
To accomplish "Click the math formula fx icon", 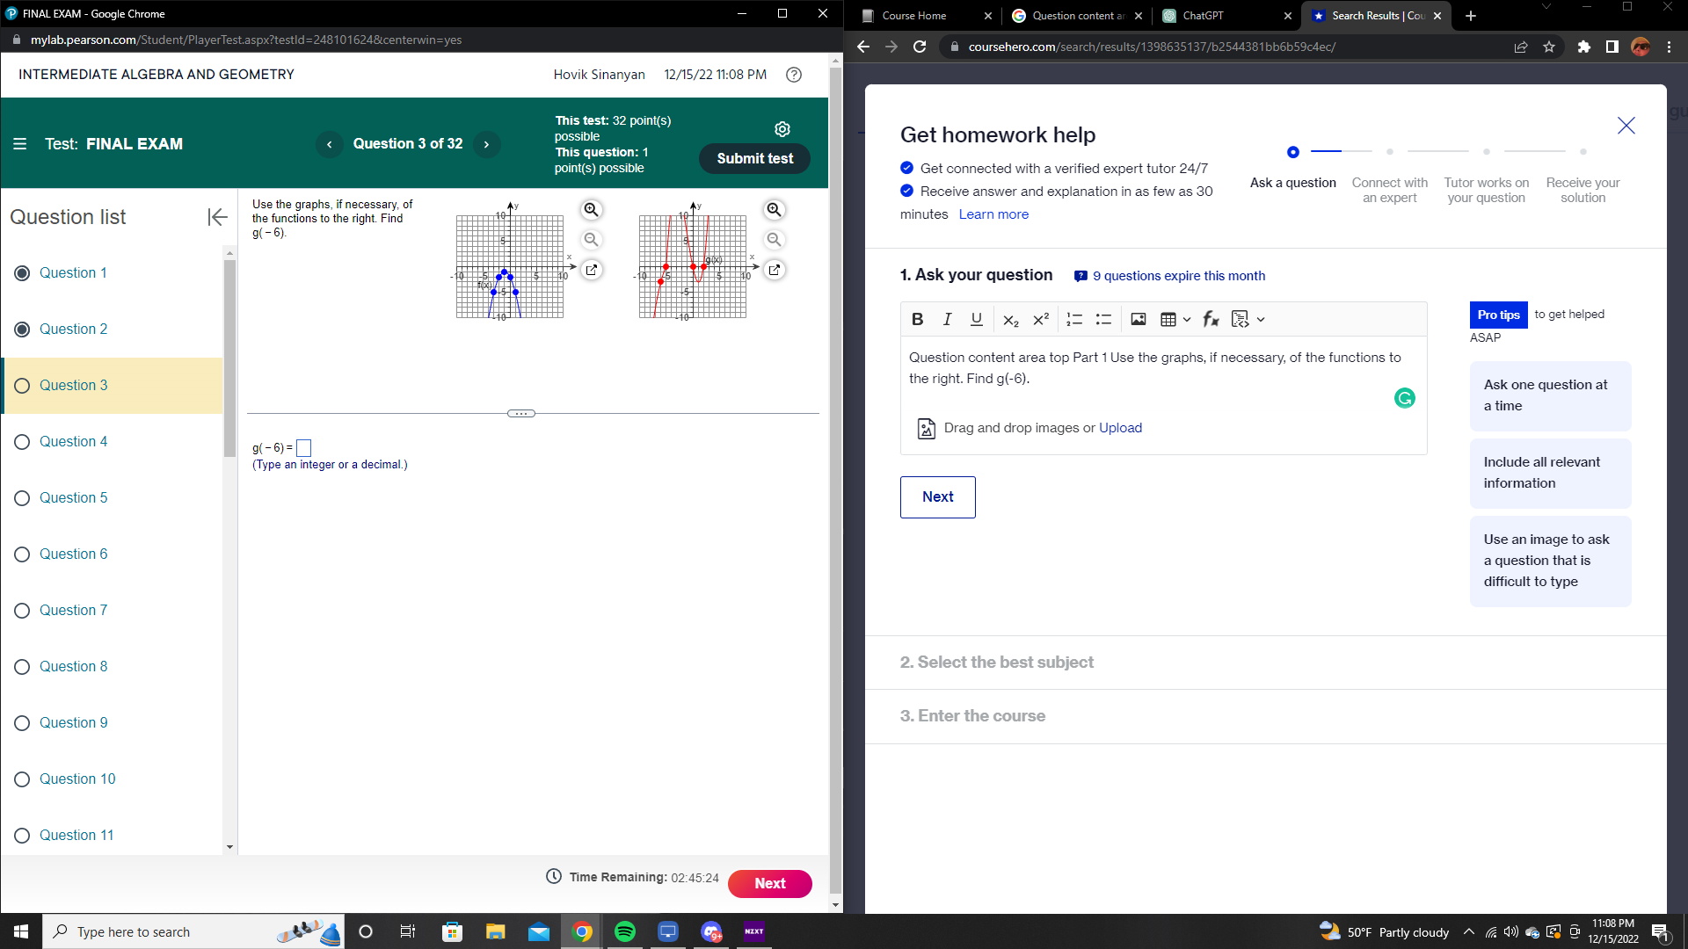I will [x=1211, y=319].
